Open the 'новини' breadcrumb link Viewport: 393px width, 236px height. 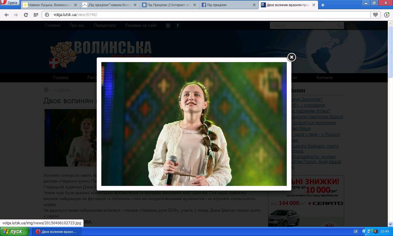(x=64, y=90)
